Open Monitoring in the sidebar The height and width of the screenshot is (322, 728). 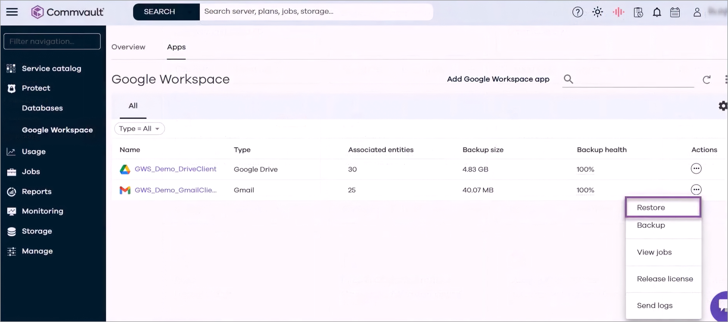42,211
